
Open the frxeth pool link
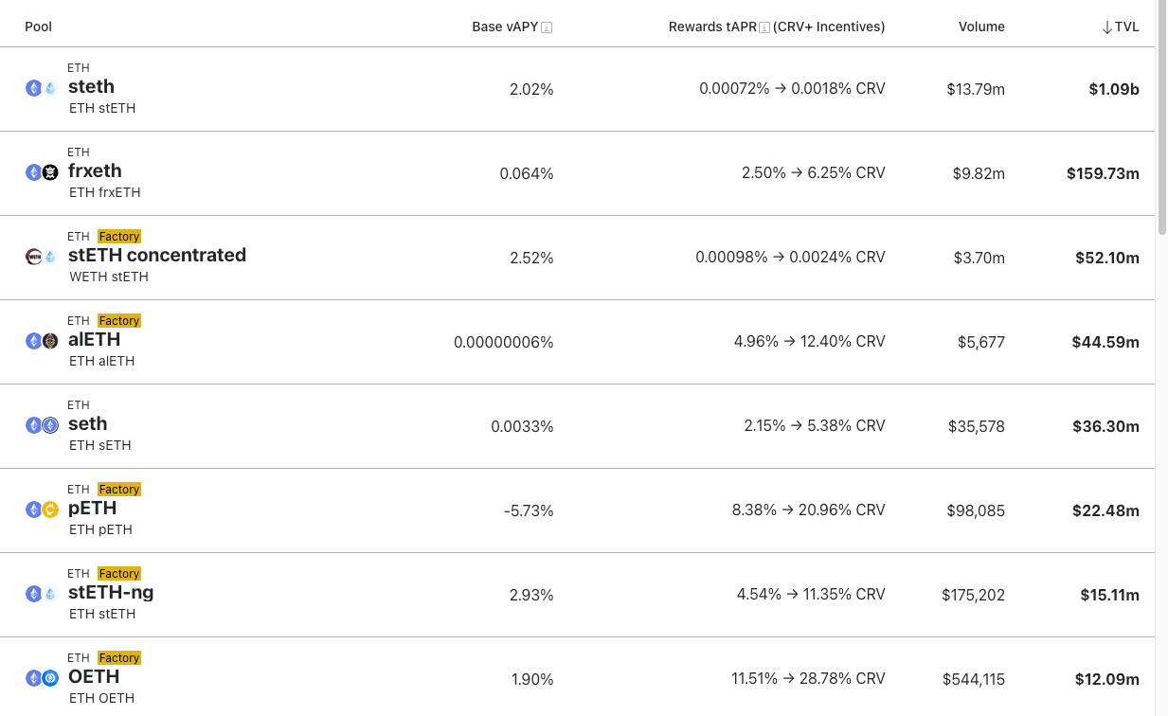tap(95, 170)
